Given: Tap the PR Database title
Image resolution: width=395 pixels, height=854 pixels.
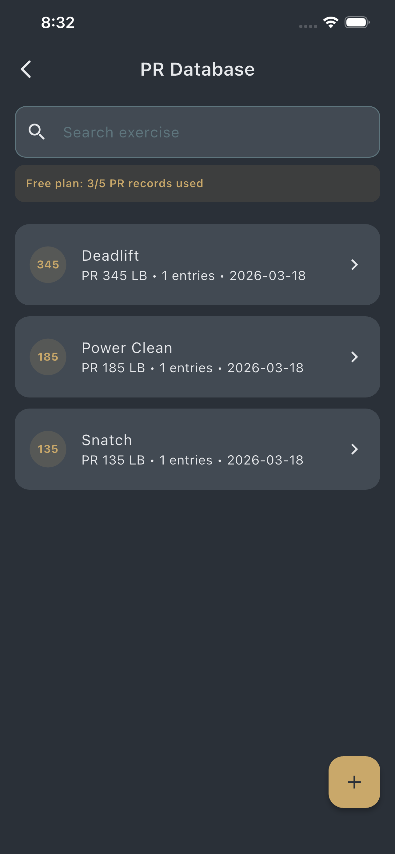Looking at the screenshot, I should tap(197, 69).
